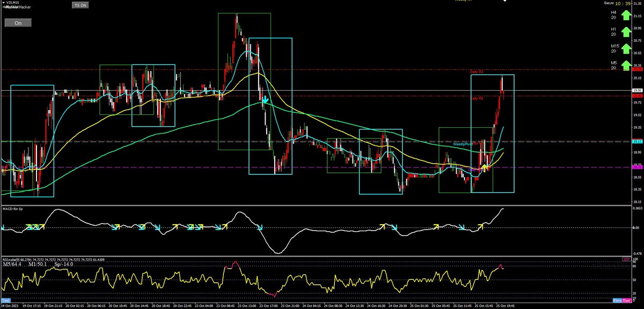Click the MACD Rin Sp indicator label

(x=14, y=208)
